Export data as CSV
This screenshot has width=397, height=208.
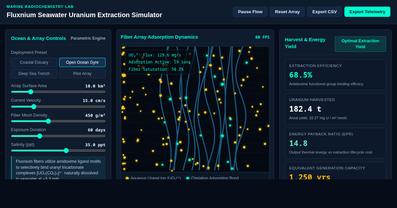pyautogui.click(x=325, y=12)
